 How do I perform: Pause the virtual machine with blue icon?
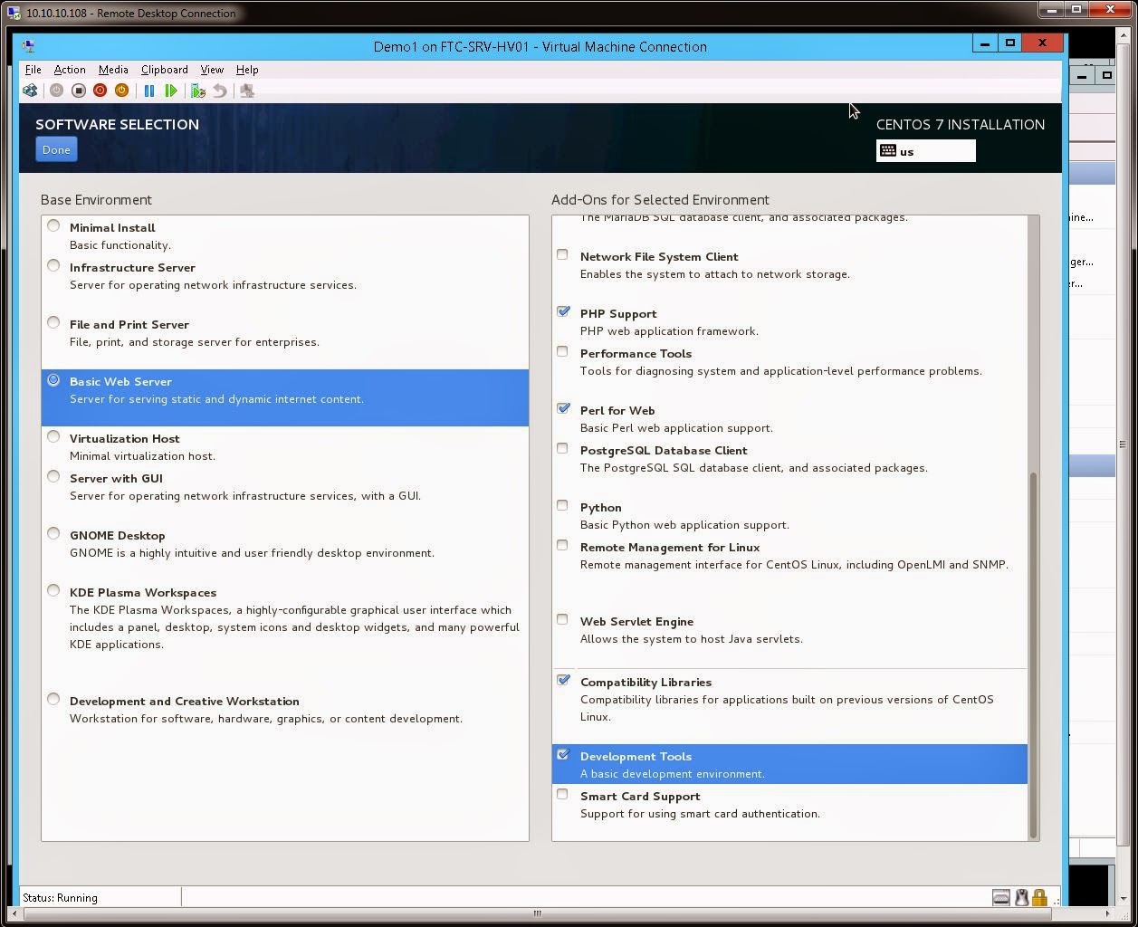point(149,91)
